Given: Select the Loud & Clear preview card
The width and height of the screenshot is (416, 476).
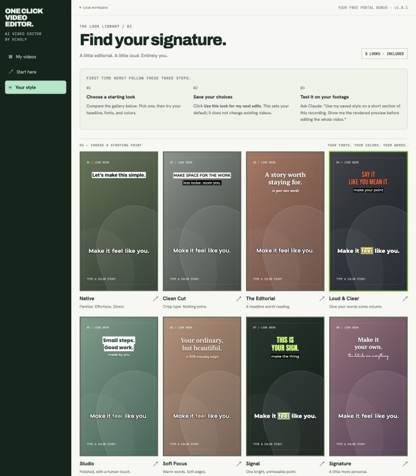Looking at the screenshot, I should coord(368,221).
